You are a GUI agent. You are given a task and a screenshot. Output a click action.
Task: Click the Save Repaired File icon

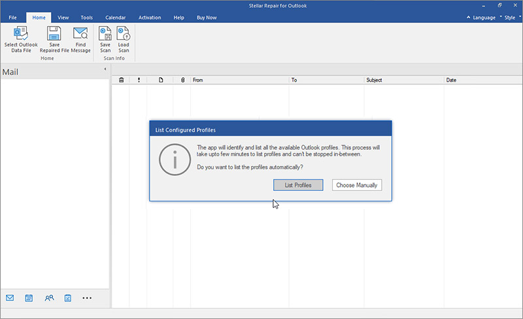click(54, 33)
